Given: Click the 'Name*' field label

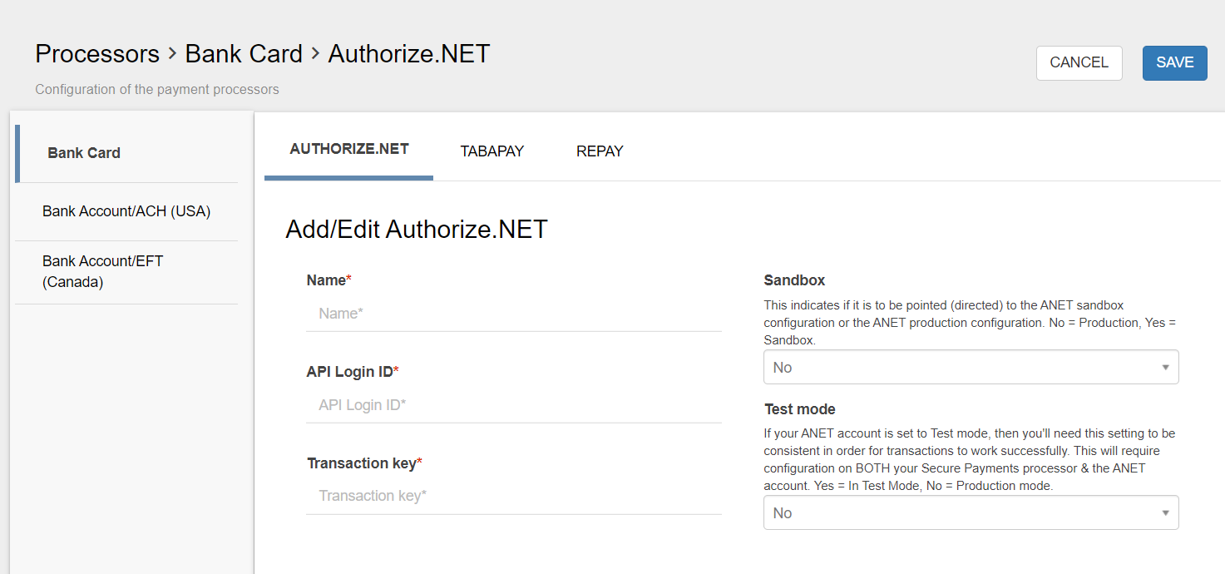Looking at the screenshot, I should (329, 280).
